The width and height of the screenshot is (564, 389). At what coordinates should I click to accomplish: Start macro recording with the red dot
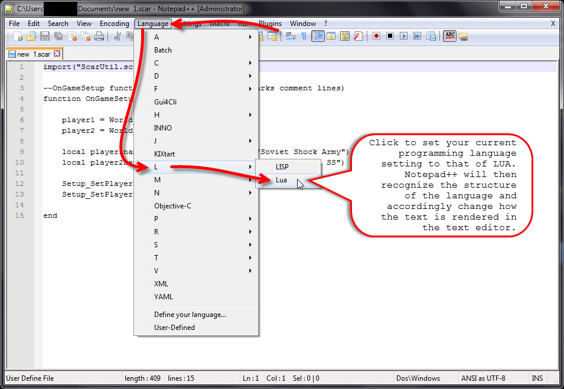pyautogui.click(x=376, y=37)
